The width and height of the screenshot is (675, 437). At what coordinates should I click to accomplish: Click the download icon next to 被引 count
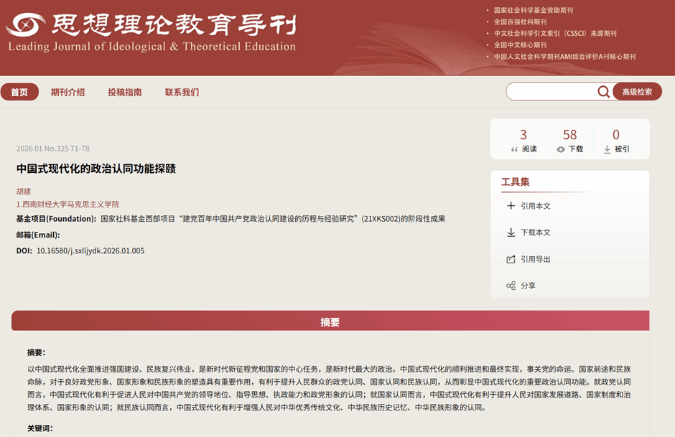click(x=607, y=149)
